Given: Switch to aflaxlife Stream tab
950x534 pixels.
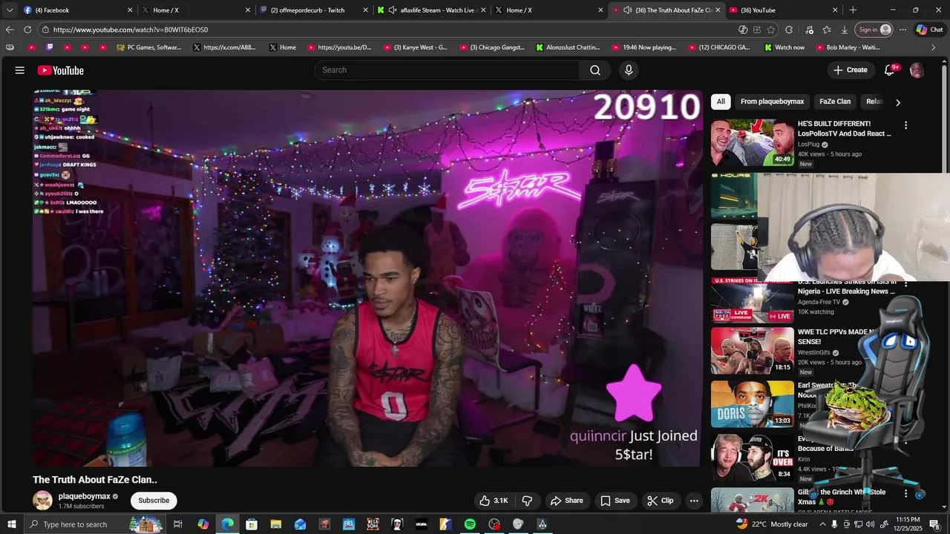Looking at the screenshot, I should (433, 10).
